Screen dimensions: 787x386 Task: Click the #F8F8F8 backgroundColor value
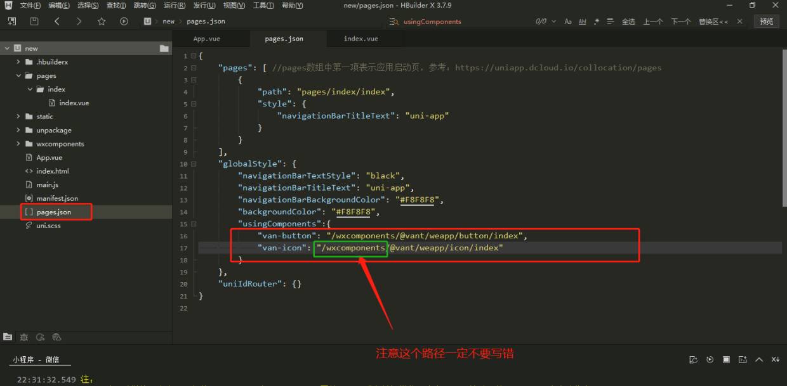tap(351, 212)
